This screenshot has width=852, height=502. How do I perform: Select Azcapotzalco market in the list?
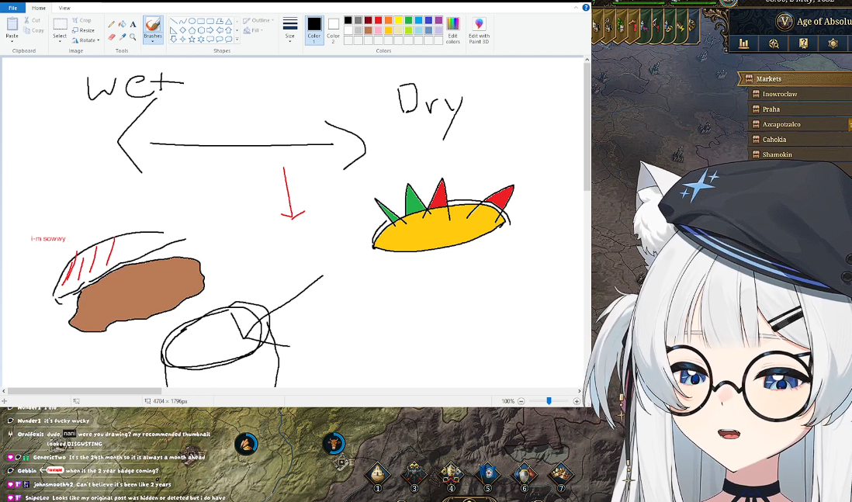coord(801,124)
